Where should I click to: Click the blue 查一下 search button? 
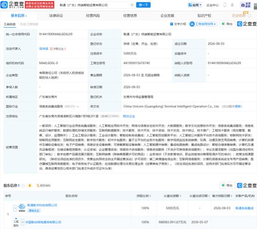point(143,5)
